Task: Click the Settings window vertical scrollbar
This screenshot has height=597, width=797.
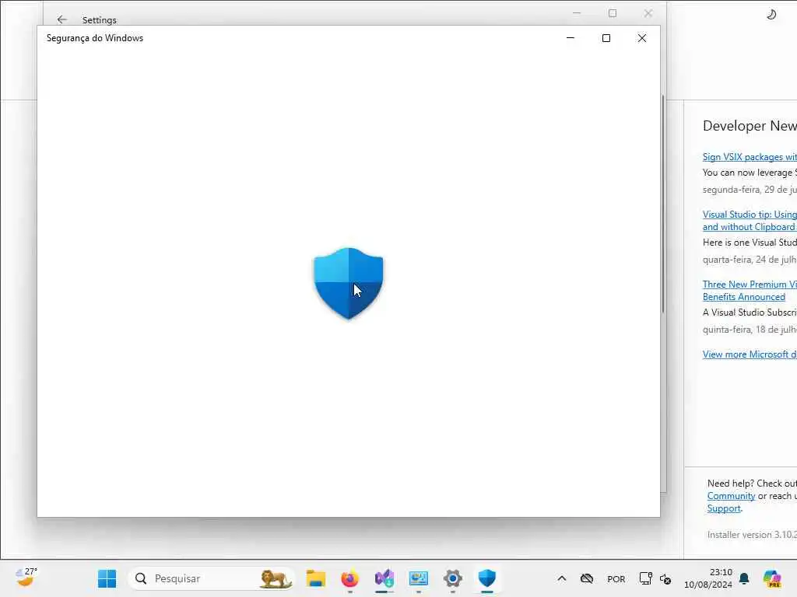Action: tap(663, 204)
